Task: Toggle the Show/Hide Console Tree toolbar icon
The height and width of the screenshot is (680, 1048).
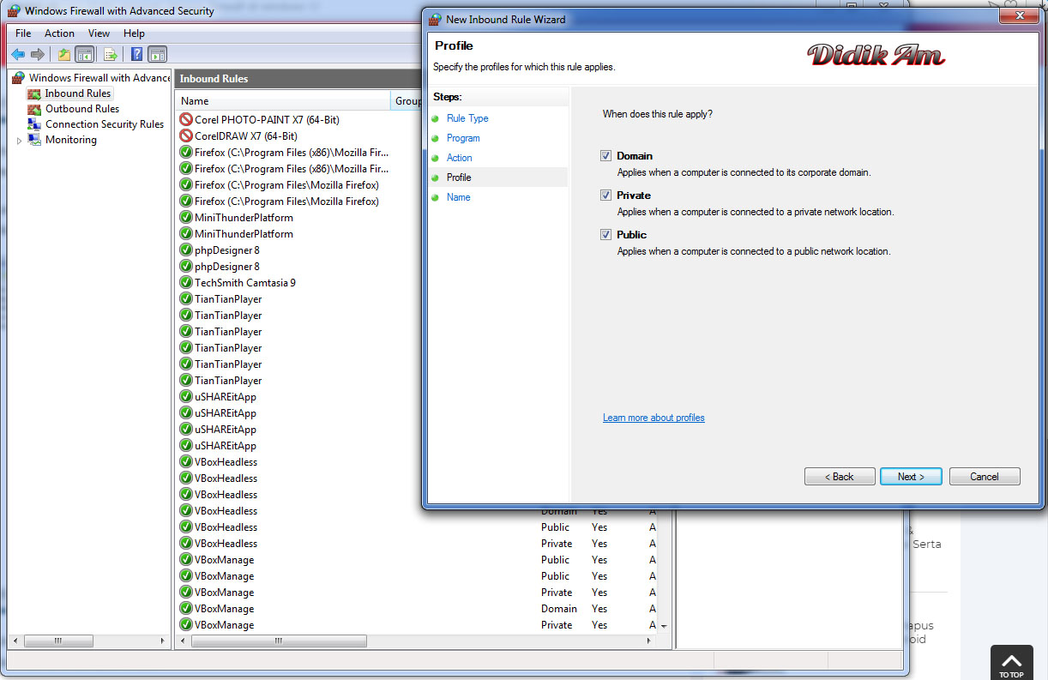Action: pyautogui.click(x=84, y=55)
